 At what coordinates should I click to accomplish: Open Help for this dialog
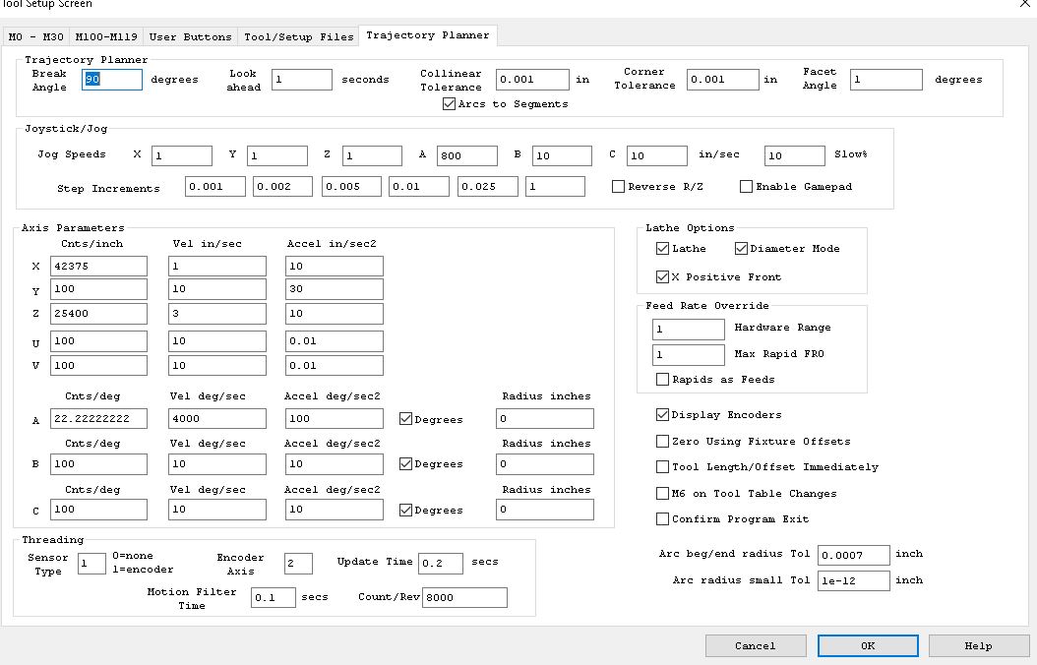[978, 645]
